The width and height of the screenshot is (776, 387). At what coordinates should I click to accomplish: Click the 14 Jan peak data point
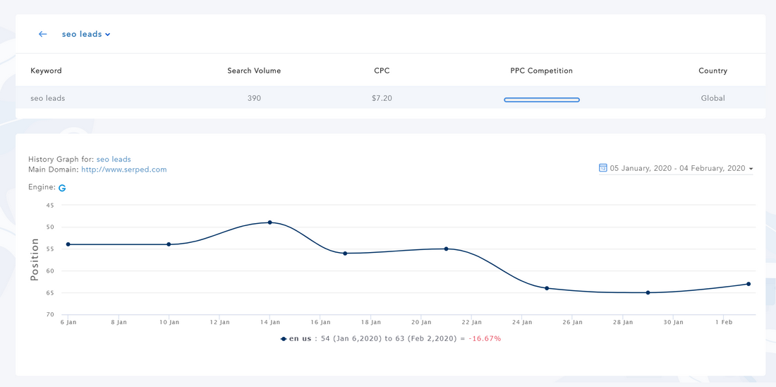point(269,222)
